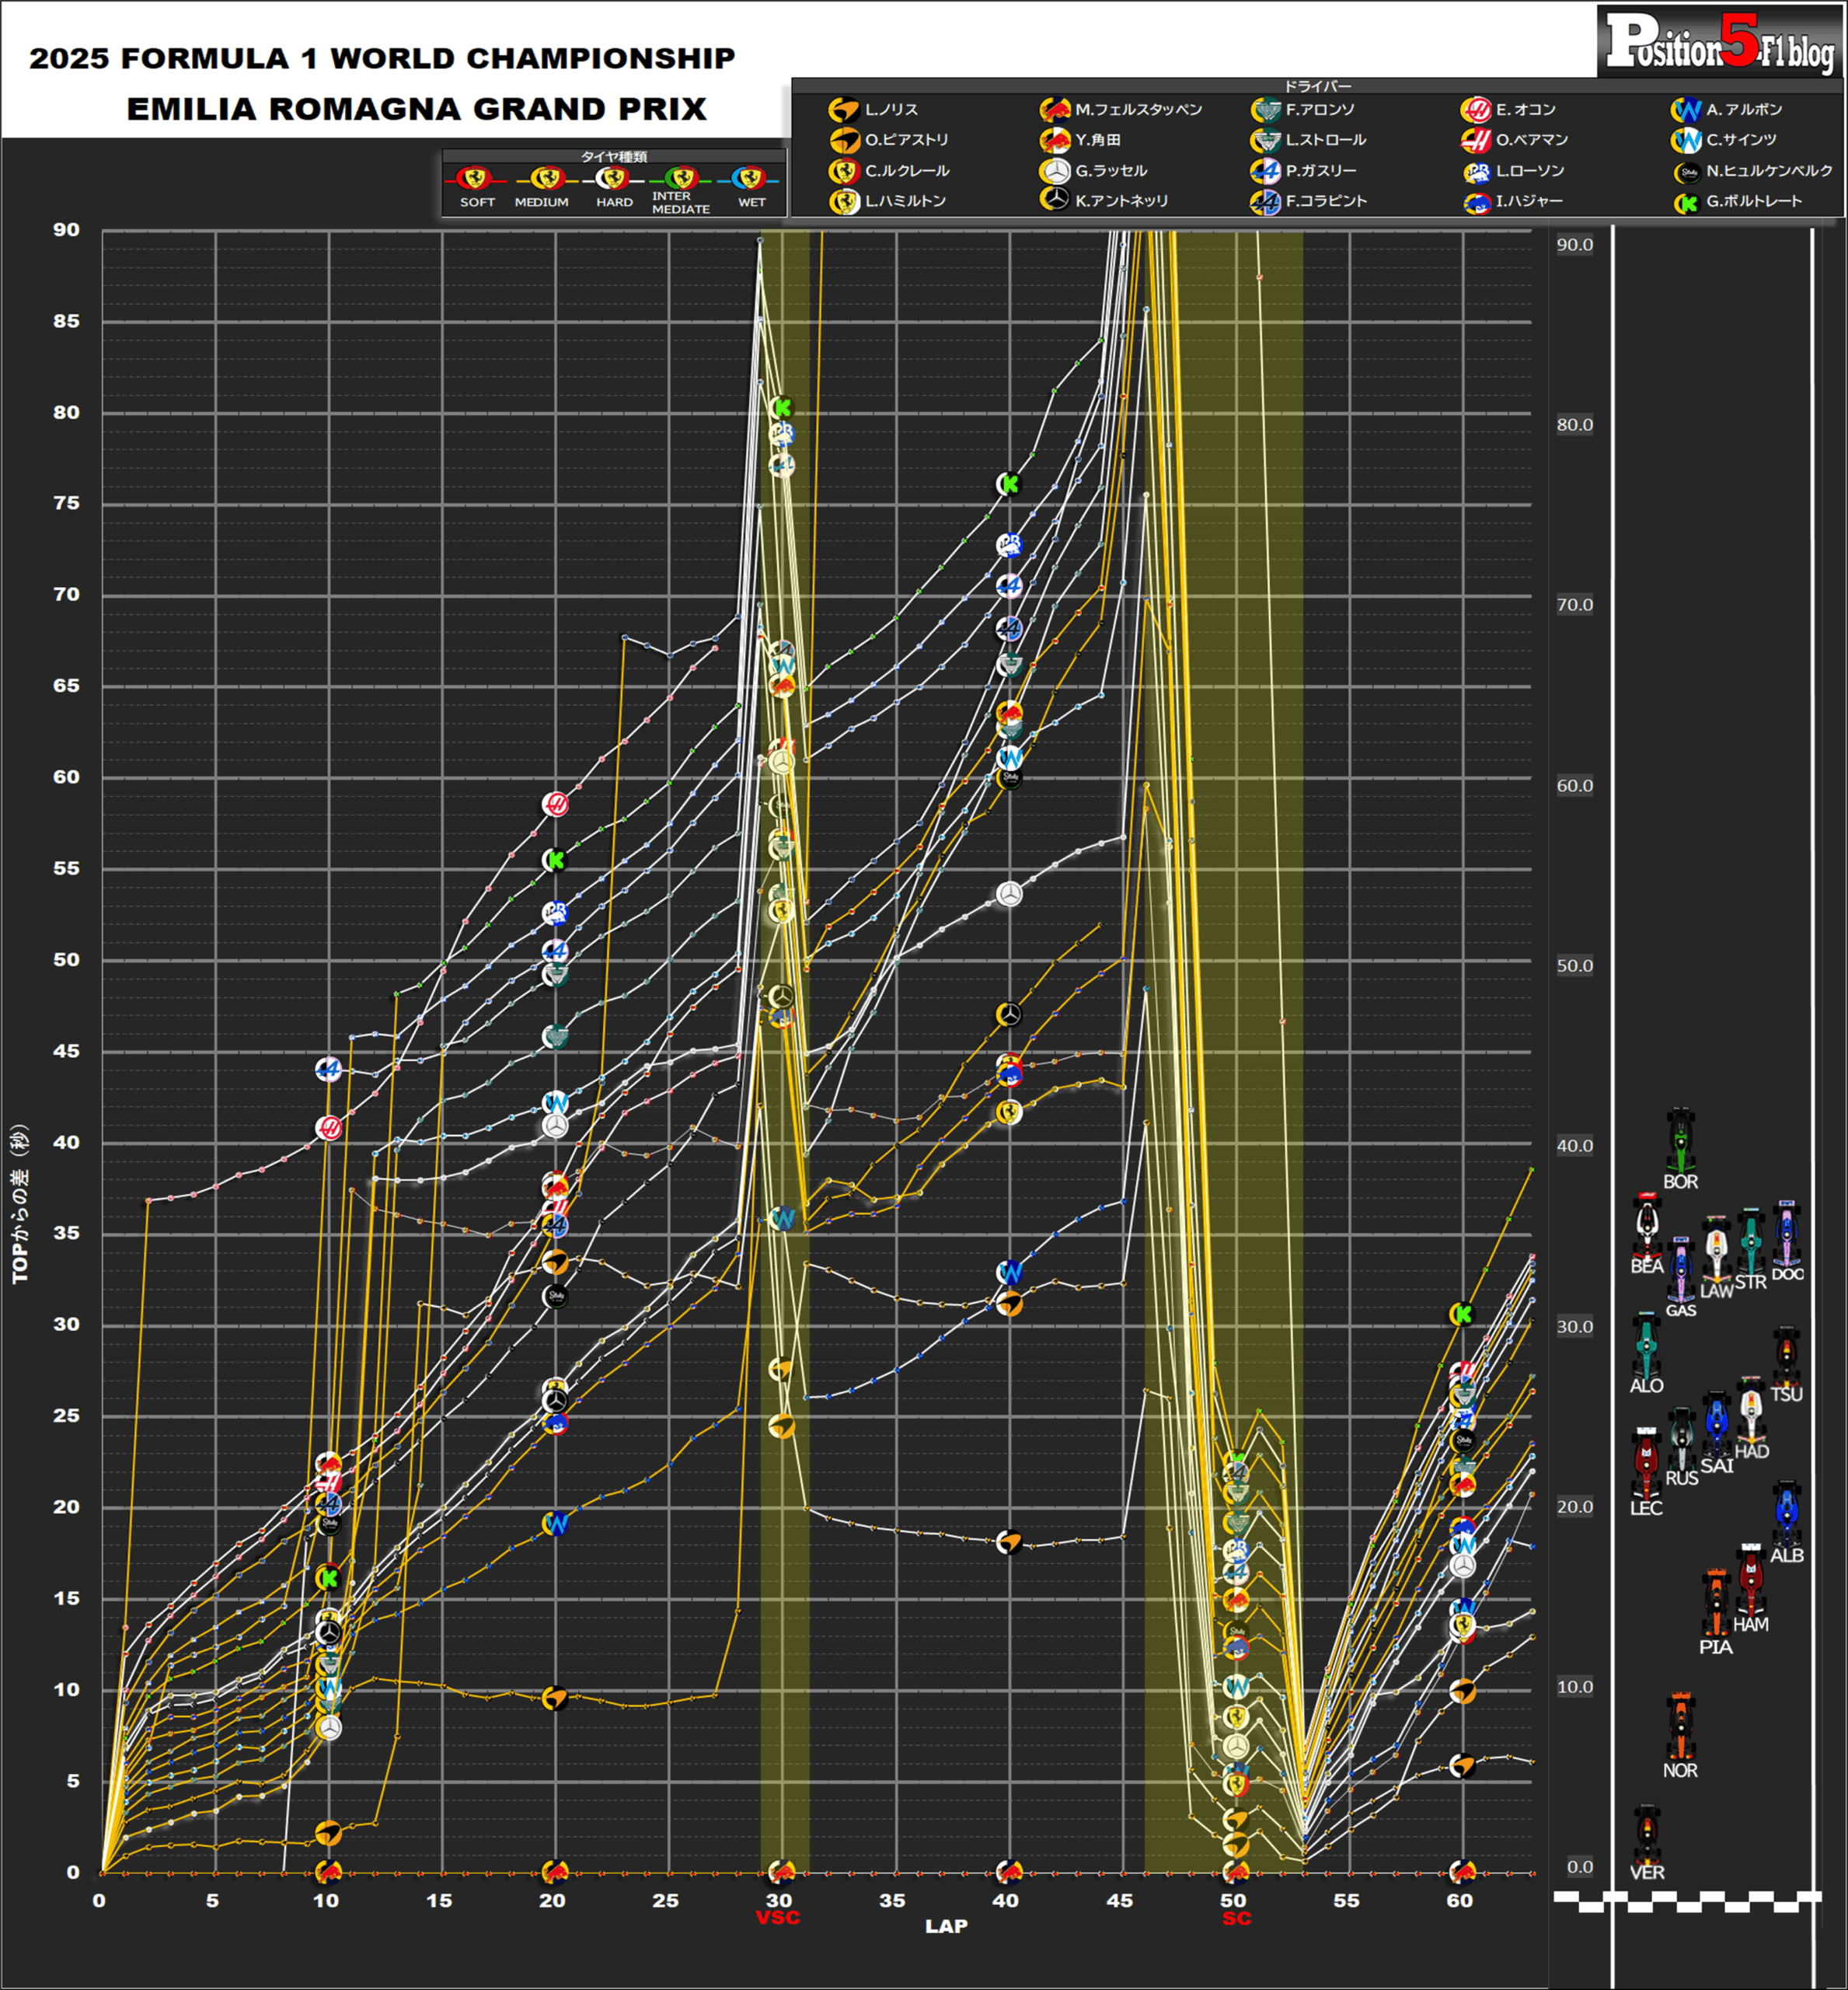Click the McLaren icon beside O.ピアストリ

[x=844, y=140]
